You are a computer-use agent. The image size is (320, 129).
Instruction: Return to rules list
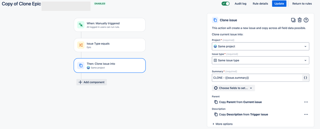coord(302,4)
